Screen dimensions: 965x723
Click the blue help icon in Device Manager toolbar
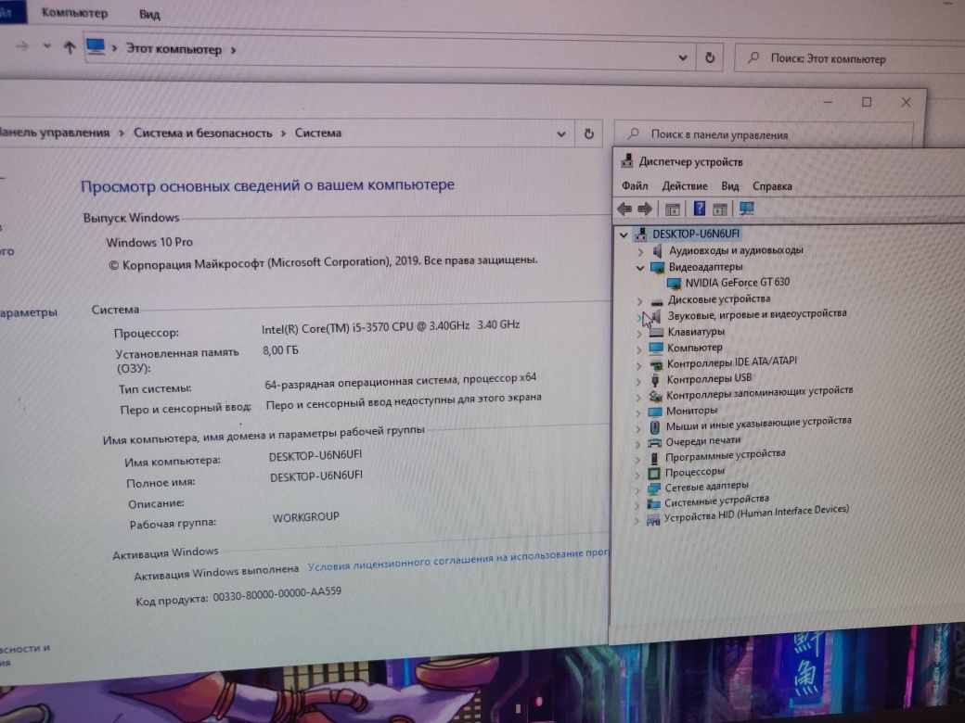click(x=699, y=209)
